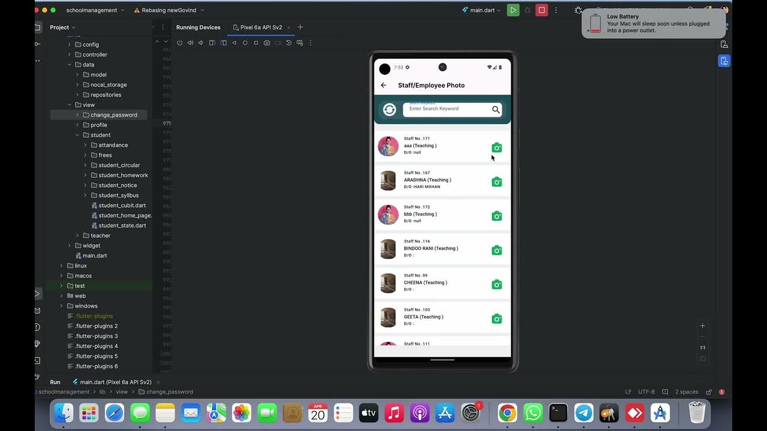Screen dimensions: 767x431
Task: Collapse the student folder
Action: tap(77, 135)
